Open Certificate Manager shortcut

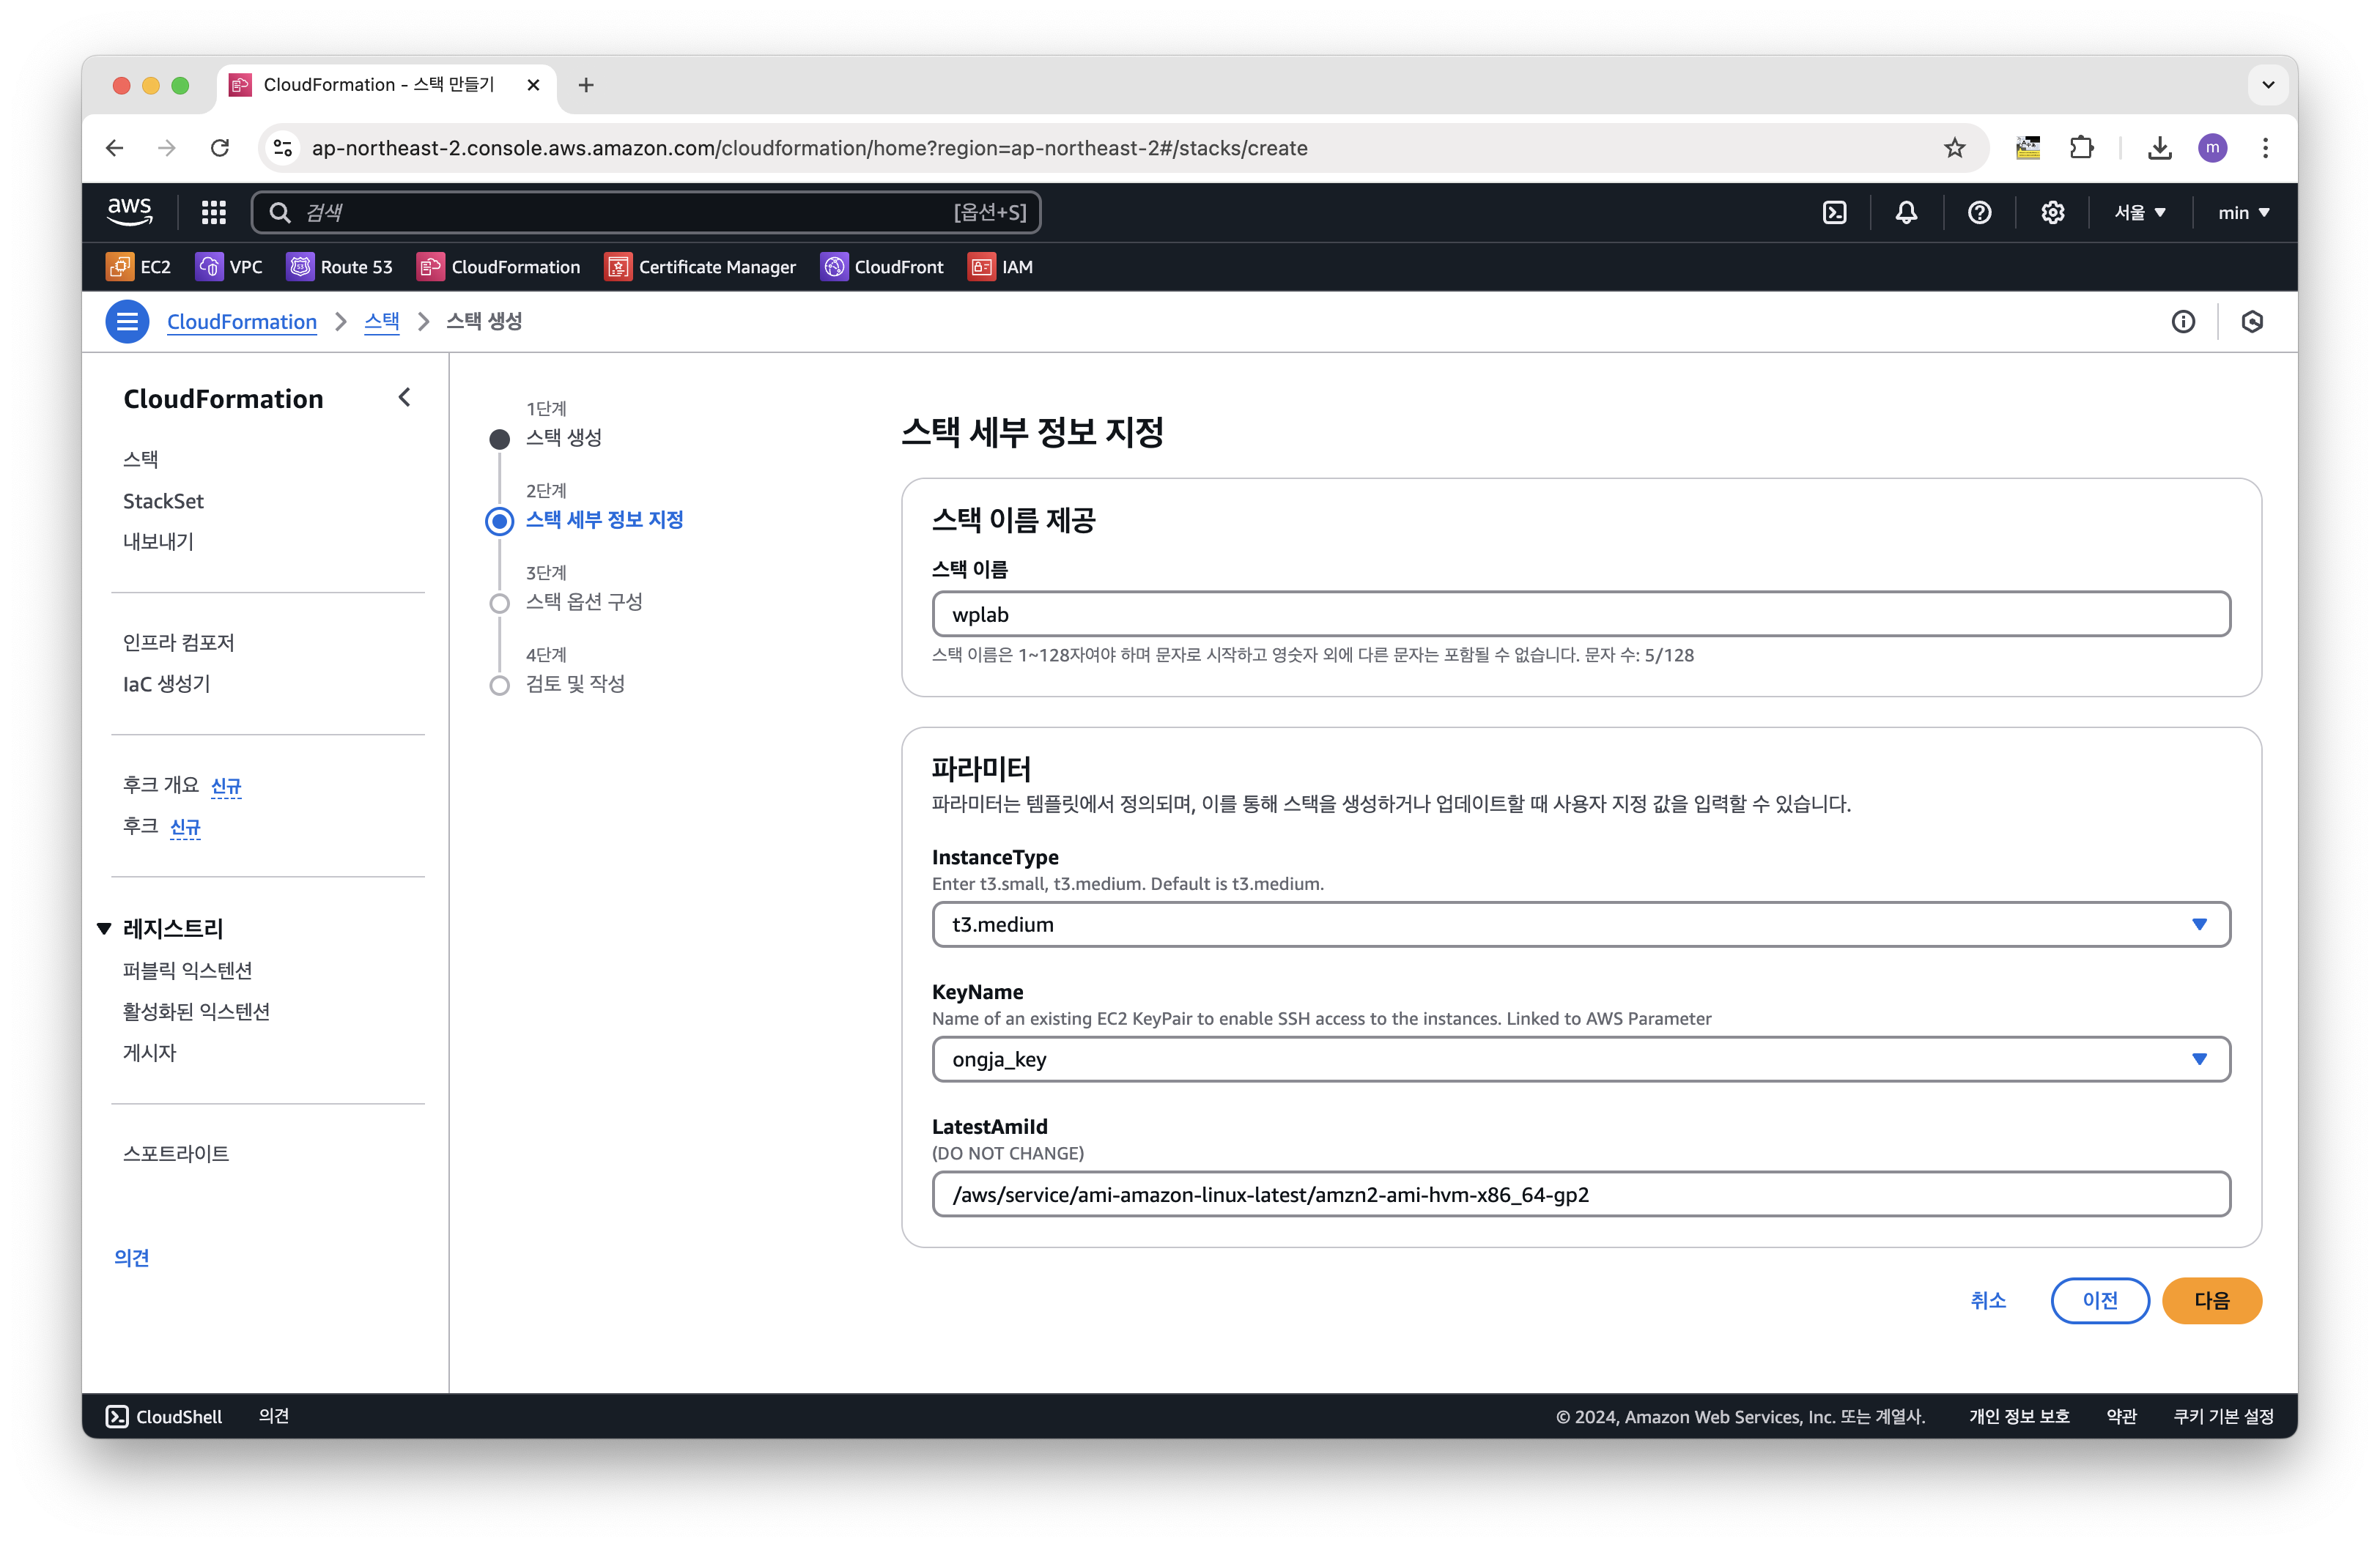[700, 267]
